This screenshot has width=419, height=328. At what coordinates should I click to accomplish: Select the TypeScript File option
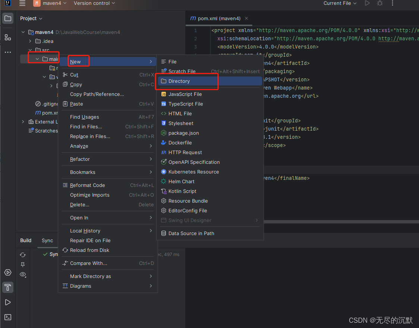click(x=209, y=104)
